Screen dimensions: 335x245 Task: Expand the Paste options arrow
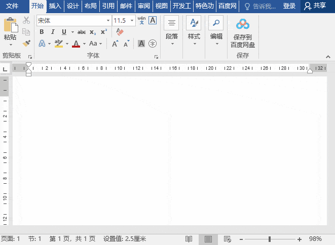(x=11, y=45)
